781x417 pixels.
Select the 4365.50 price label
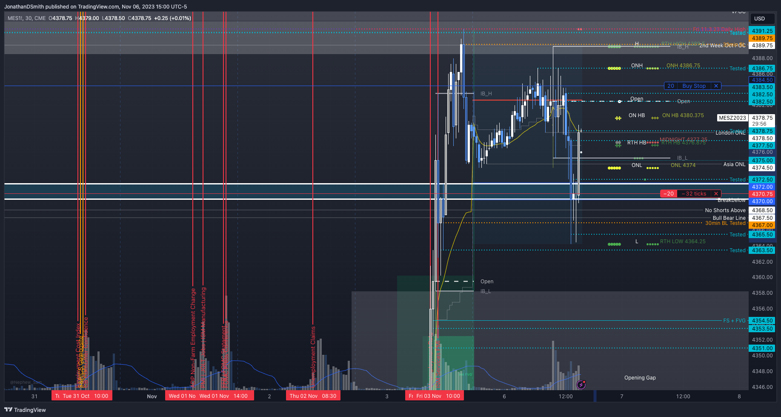(762, 235)
